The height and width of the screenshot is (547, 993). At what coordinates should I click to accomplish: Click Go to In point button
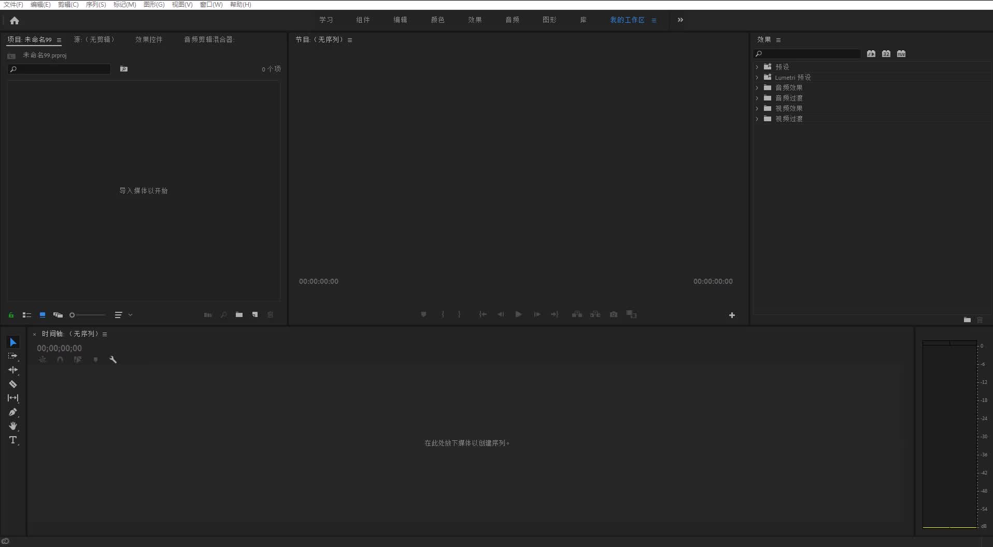point(483,314)
